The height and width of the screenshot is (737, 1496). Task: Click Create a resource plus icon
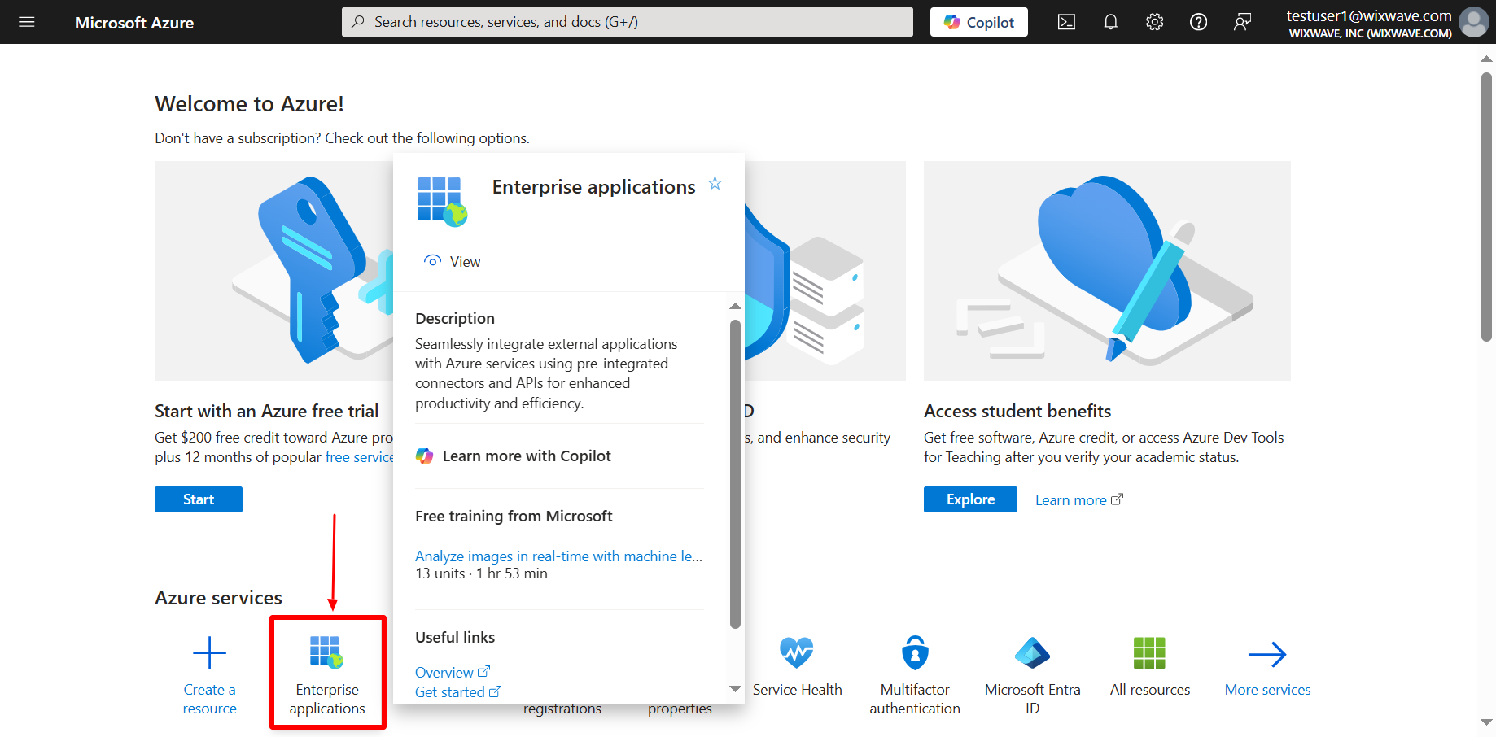pos(209,653)
